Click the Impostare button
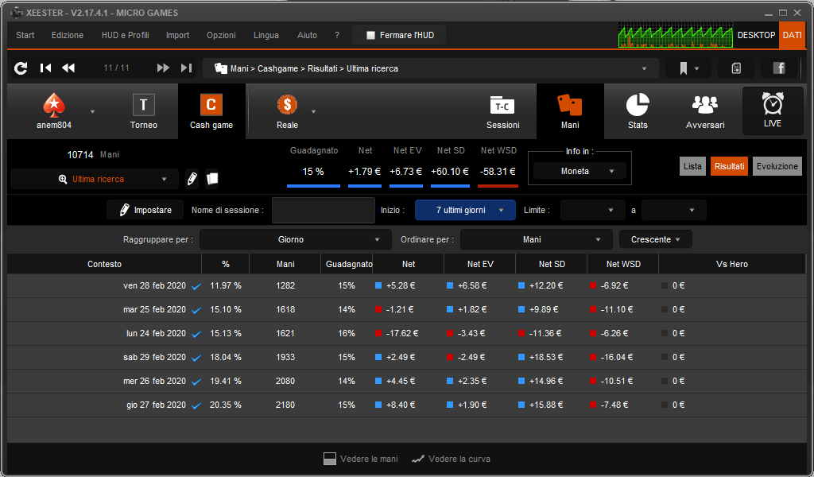 coord(145,210)
